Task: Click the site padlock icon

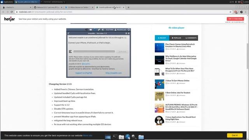Action: pos(17,12)
